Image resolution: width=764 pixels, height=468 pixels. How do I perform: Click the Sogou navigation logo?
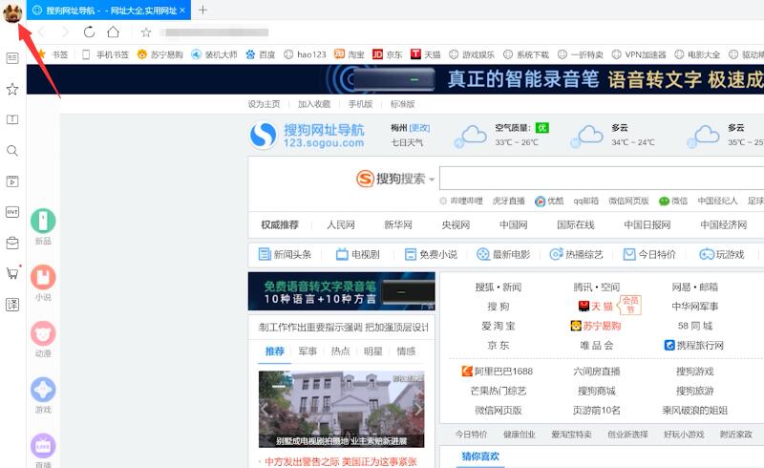(x=307, y=136)
